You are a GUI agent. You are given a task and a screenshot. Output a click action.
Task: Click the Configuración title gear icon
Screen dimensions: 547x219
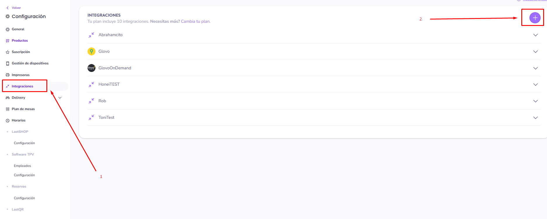(8, 17)
